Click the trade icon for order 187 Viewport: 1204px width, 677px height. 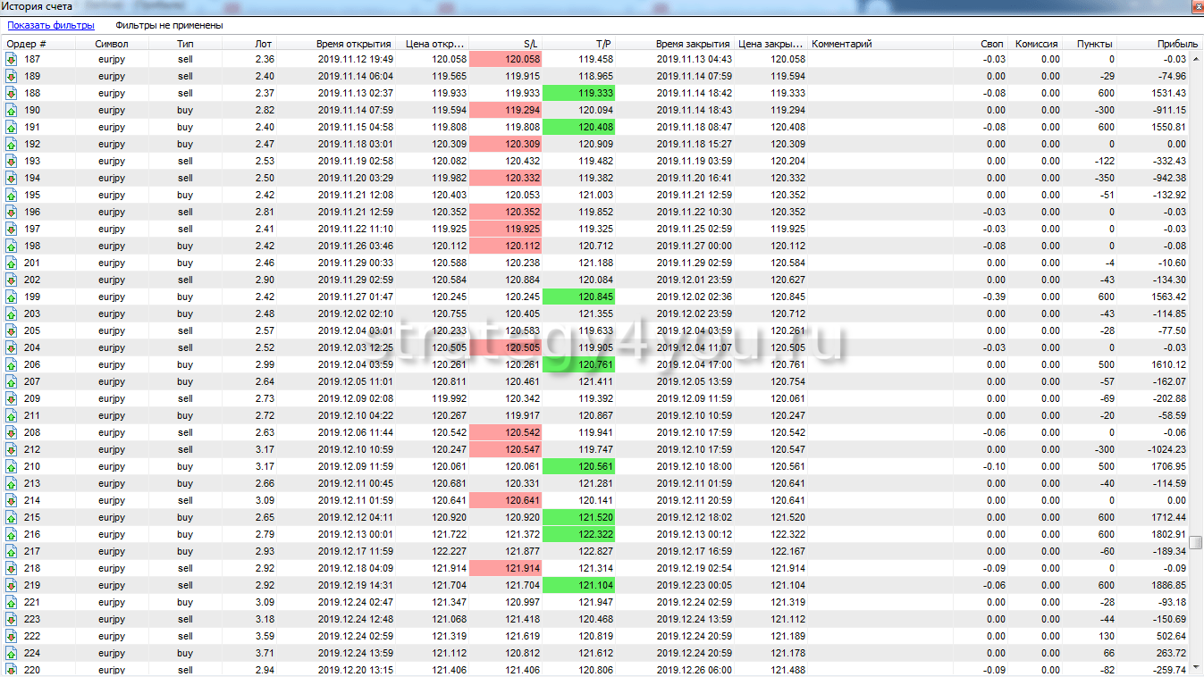(x=12, y=59)
